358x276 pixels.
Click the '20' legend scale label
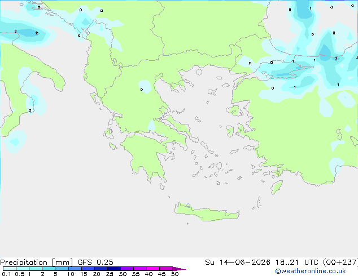pos(97,274)
